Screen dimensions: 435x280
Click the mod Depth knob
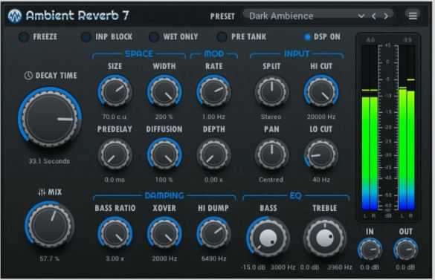click(213, 154)
